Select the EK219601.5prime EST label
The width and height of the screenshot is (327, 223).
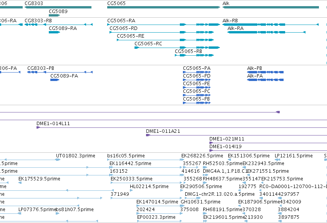coord(224,218)
